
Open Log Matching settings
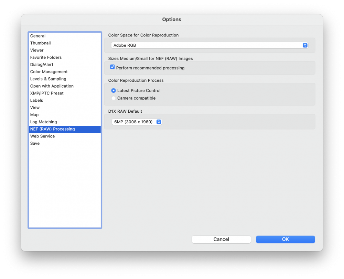(x=65, y=122)
